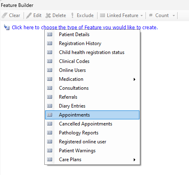Expand the Medication submenu arrow
189x175 pixels.
point(134,79)
